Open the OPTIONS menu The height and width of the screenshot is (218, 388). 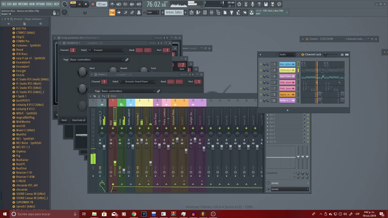click(x=40, y=4)
